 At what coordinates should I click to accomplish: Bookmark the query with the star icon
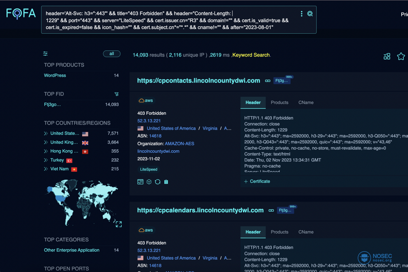(401, 56)
